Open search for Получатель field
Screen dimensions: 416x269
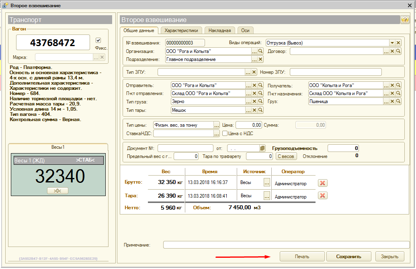point(398,85)
